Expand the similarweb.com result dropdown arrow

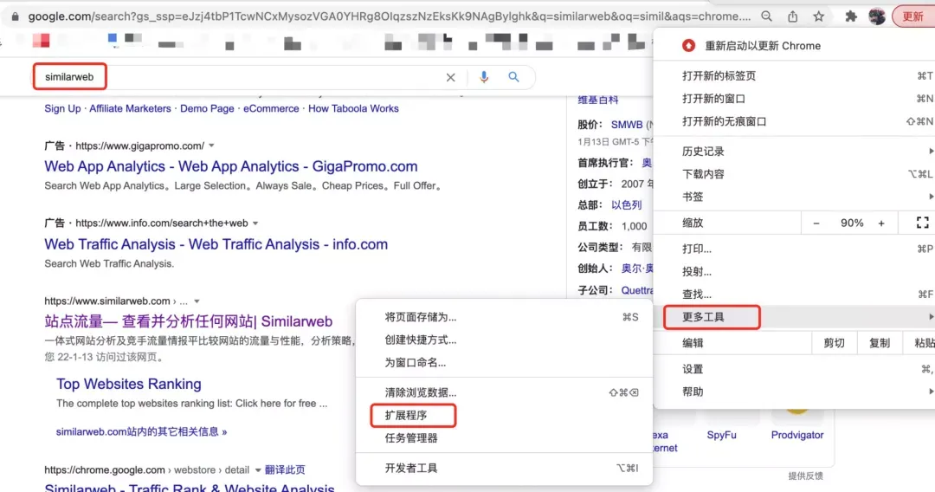pyautogui.click(x=197, y=301)
